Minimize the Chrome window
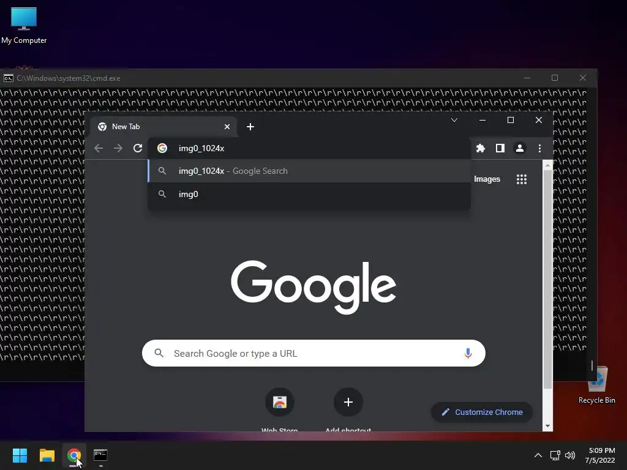The width and height of the screenshot is (627, 470). tap(482, 120)
